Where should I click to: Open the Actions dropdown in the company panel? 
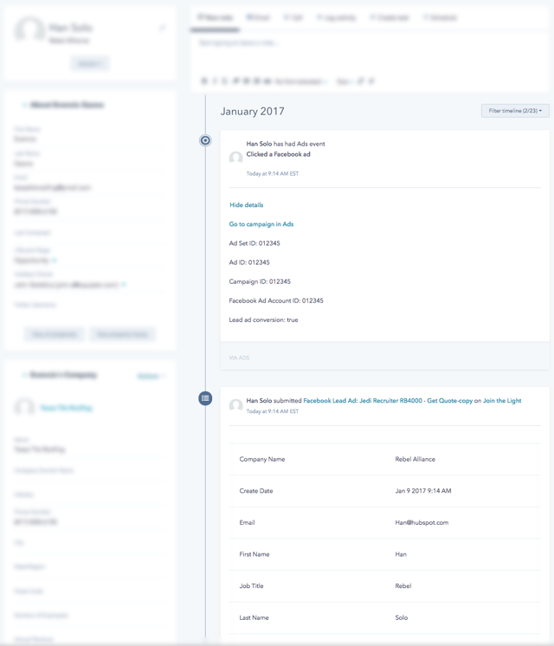(151, 376)
